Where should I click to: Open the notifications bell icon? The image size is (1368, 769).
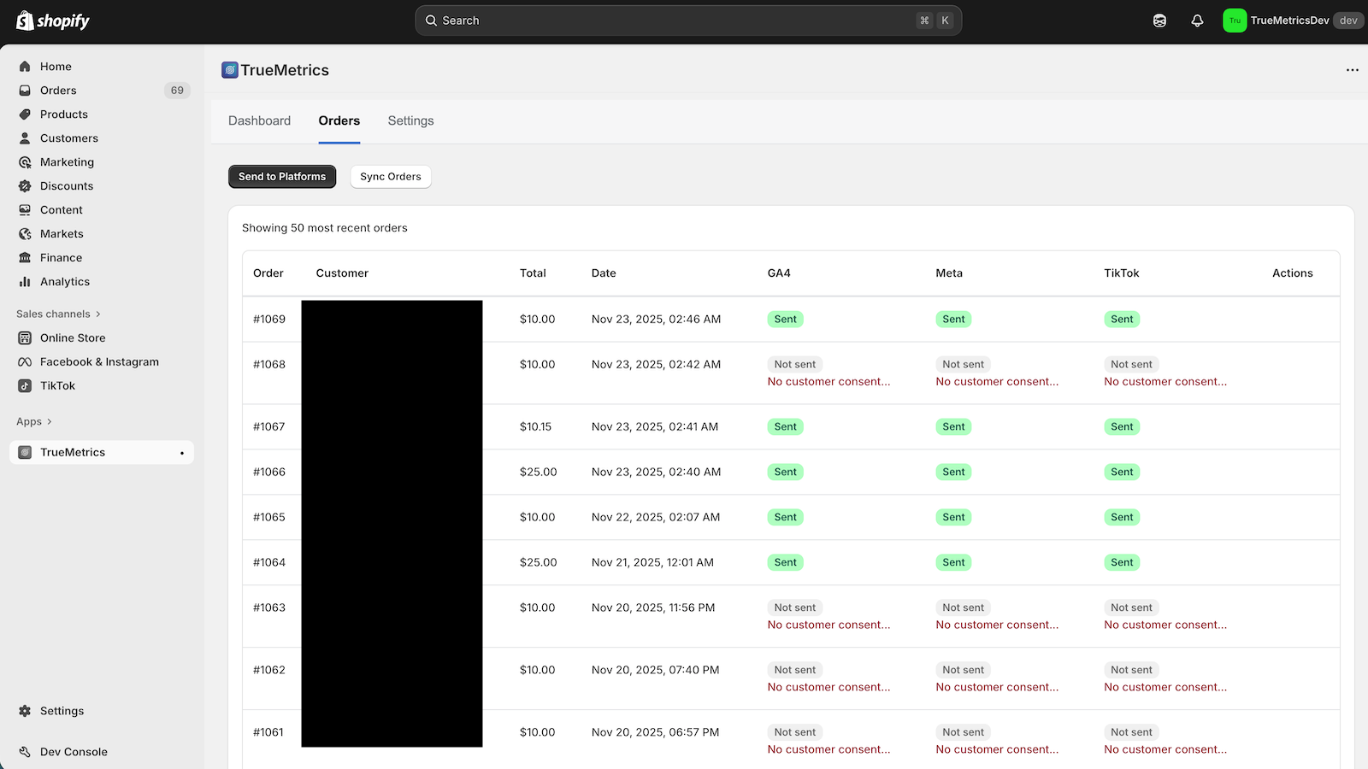click(1197, 21)
